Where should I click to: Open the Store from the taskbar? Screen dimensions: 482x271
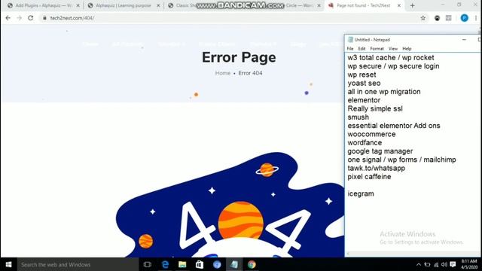pos(200,264)
